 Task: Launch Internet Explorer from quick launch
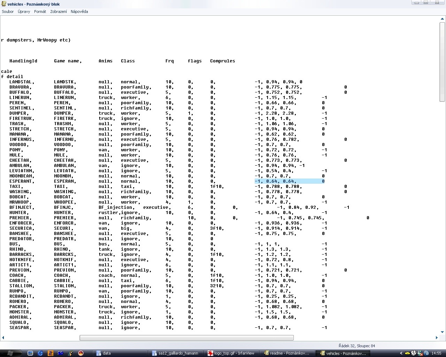(40, 353)
